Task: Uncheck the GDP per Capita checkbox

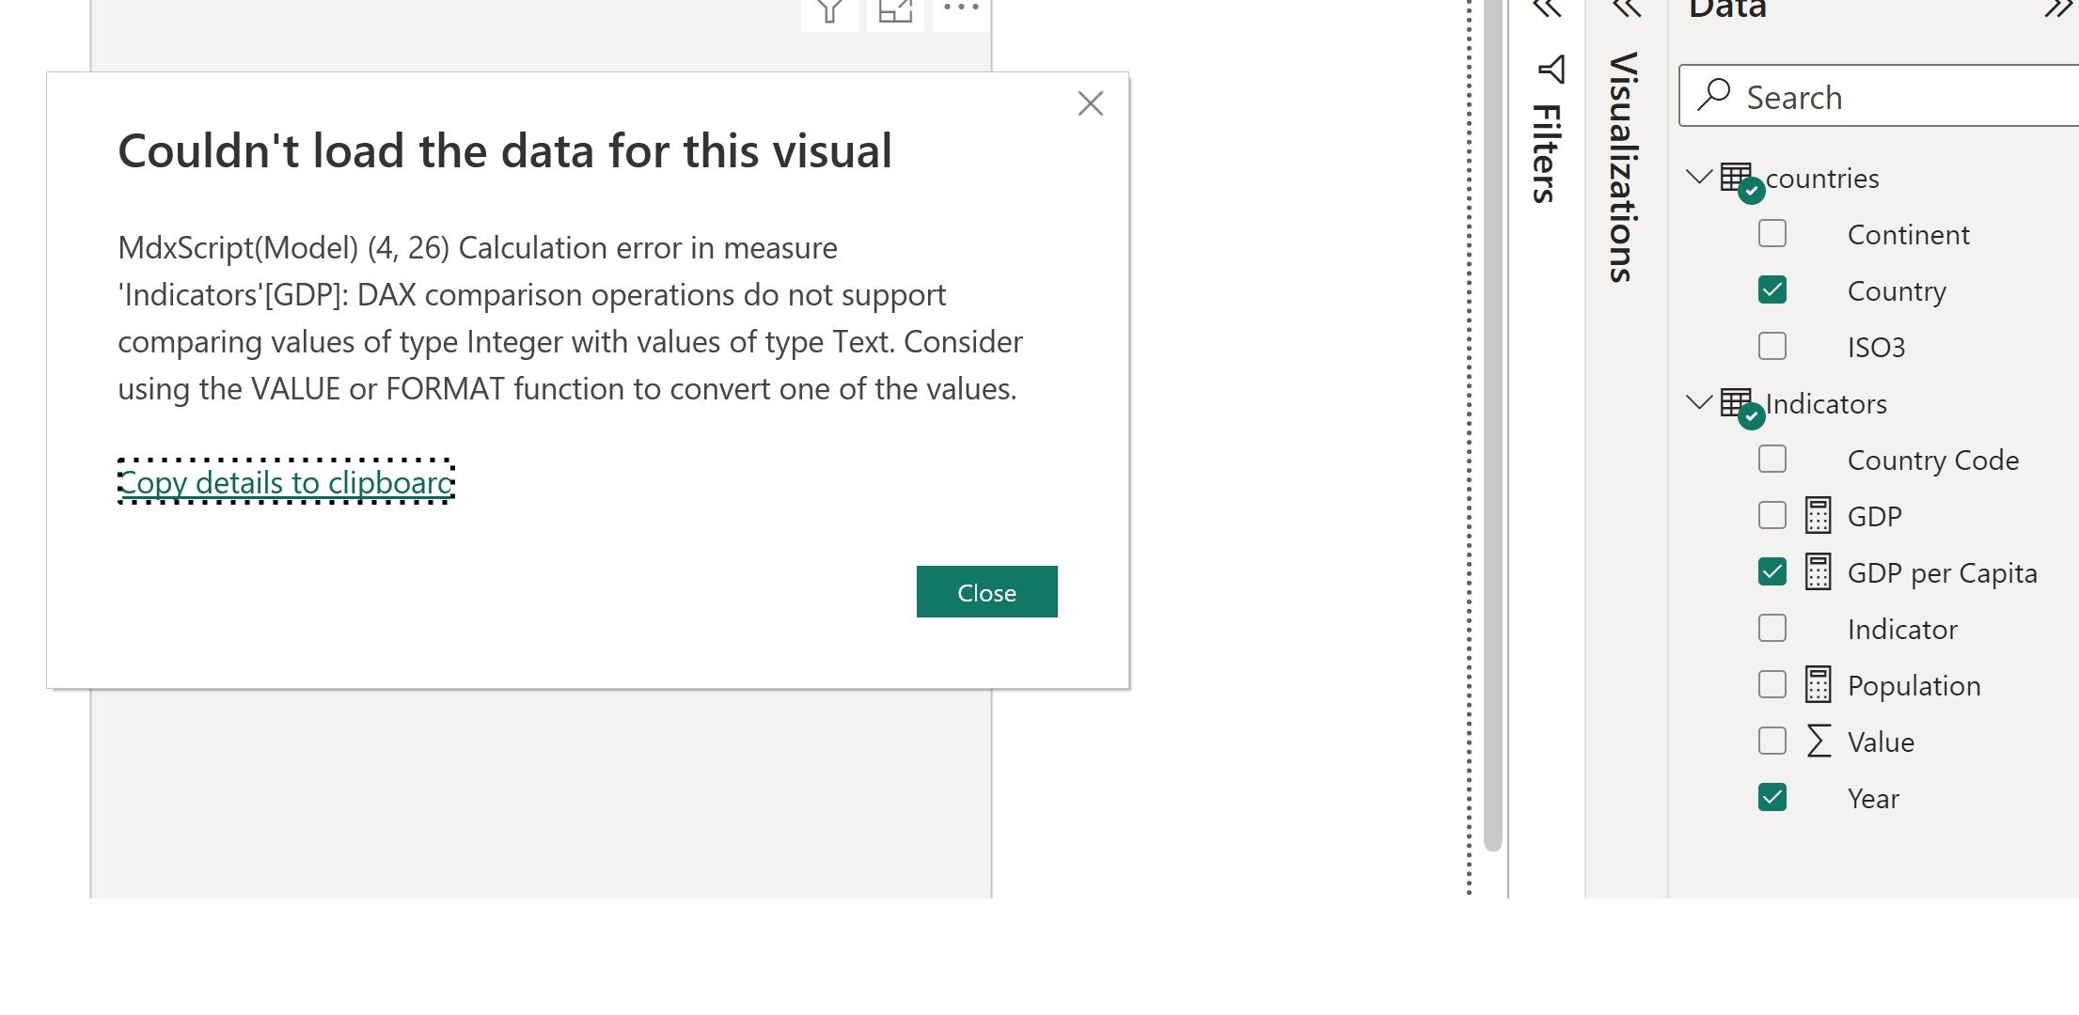Action: (x=1772, y=571)
